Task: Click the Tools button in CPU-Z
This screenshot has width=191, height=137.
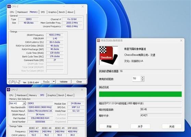Action: 46,82
